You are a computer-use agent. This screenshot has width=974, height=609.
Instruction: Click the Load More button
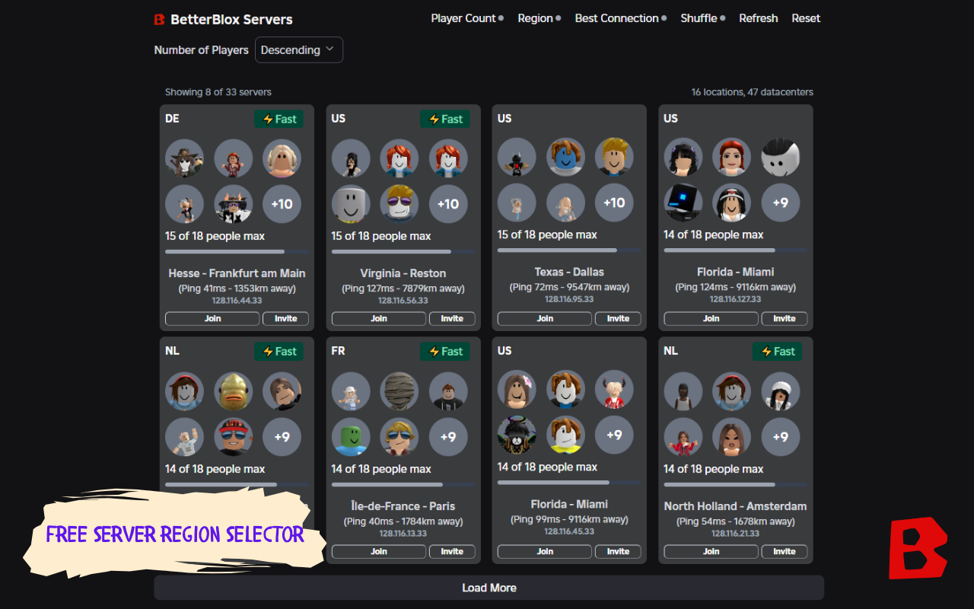point(489,588)
